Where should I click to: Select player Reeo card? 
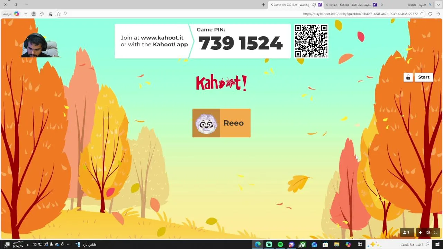click(x=221, y=123)
